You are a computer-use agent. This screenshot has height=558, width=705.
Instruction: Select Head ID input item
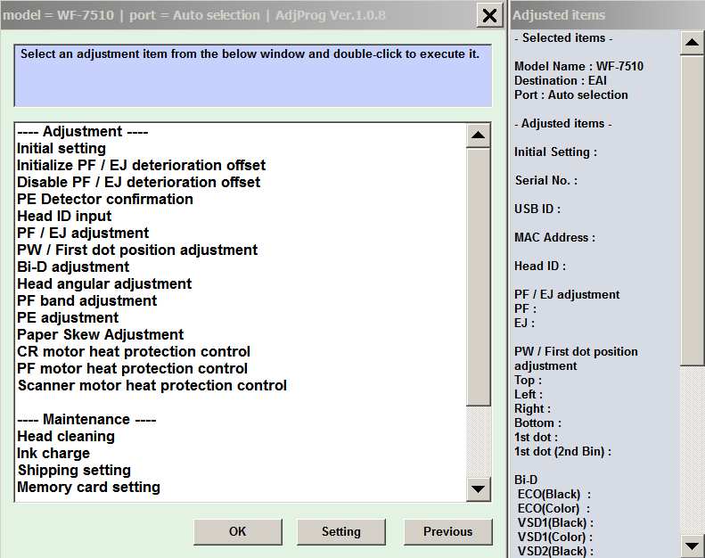click(x=64, y=217)
